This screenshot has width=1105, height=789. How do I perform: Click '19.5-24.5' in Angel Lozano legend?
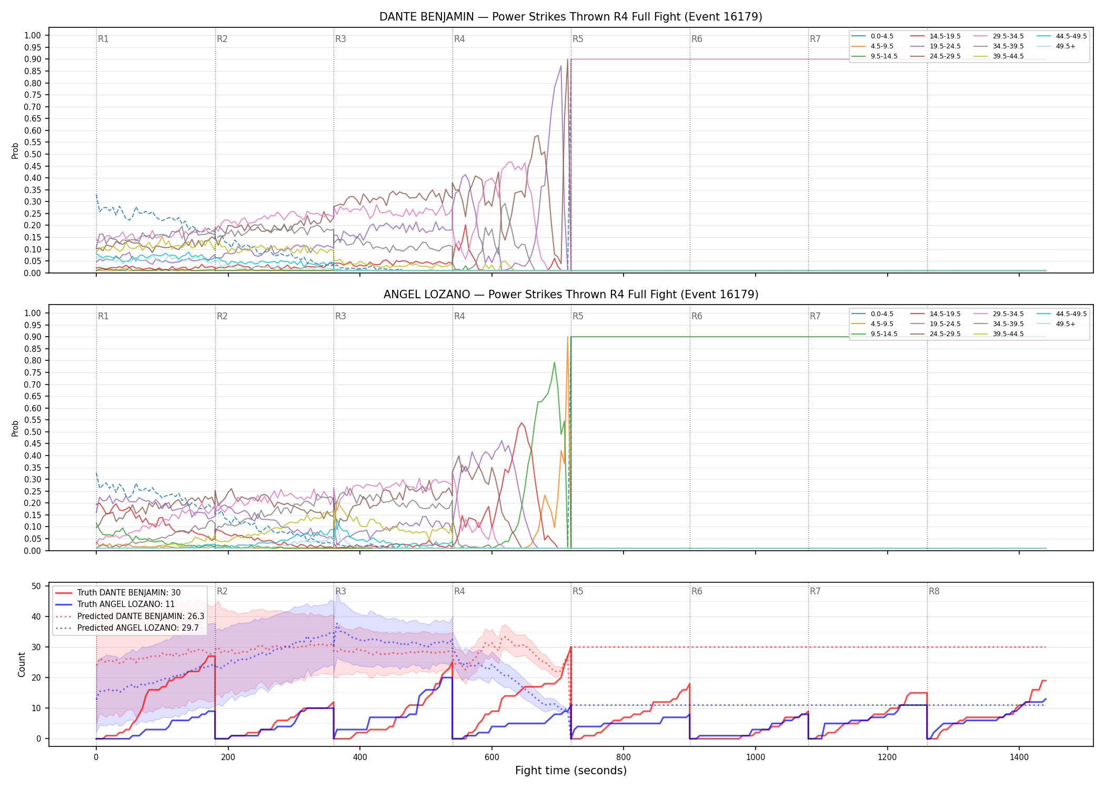pyautogui.click(x=945, y=324)
